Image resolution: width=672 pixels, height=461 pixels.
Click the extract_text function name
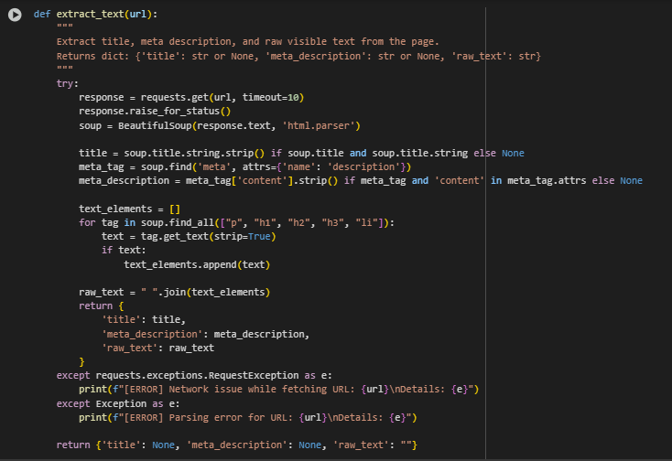90,14
